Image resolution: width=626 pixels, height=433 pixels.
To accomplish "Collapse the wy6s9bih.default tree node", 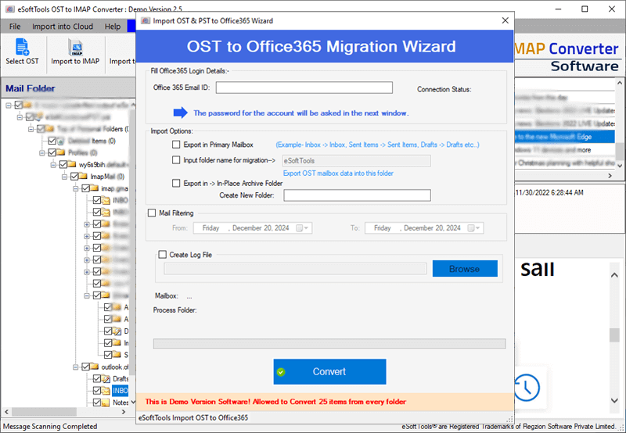I will coord(53,165).
